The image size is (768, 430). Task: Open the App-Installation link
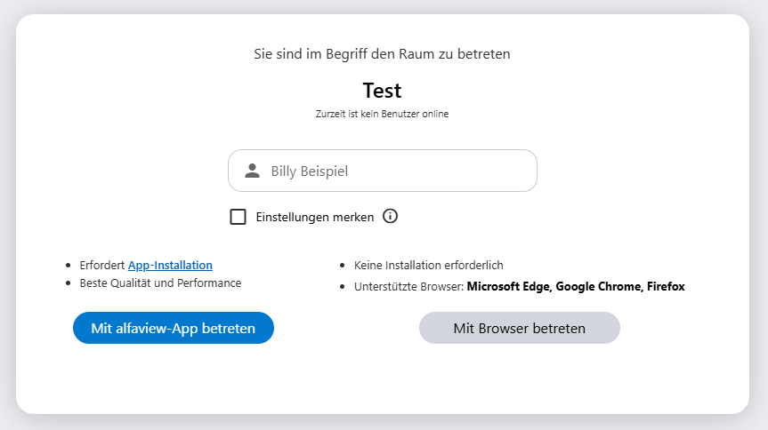(x=170, y=265)
